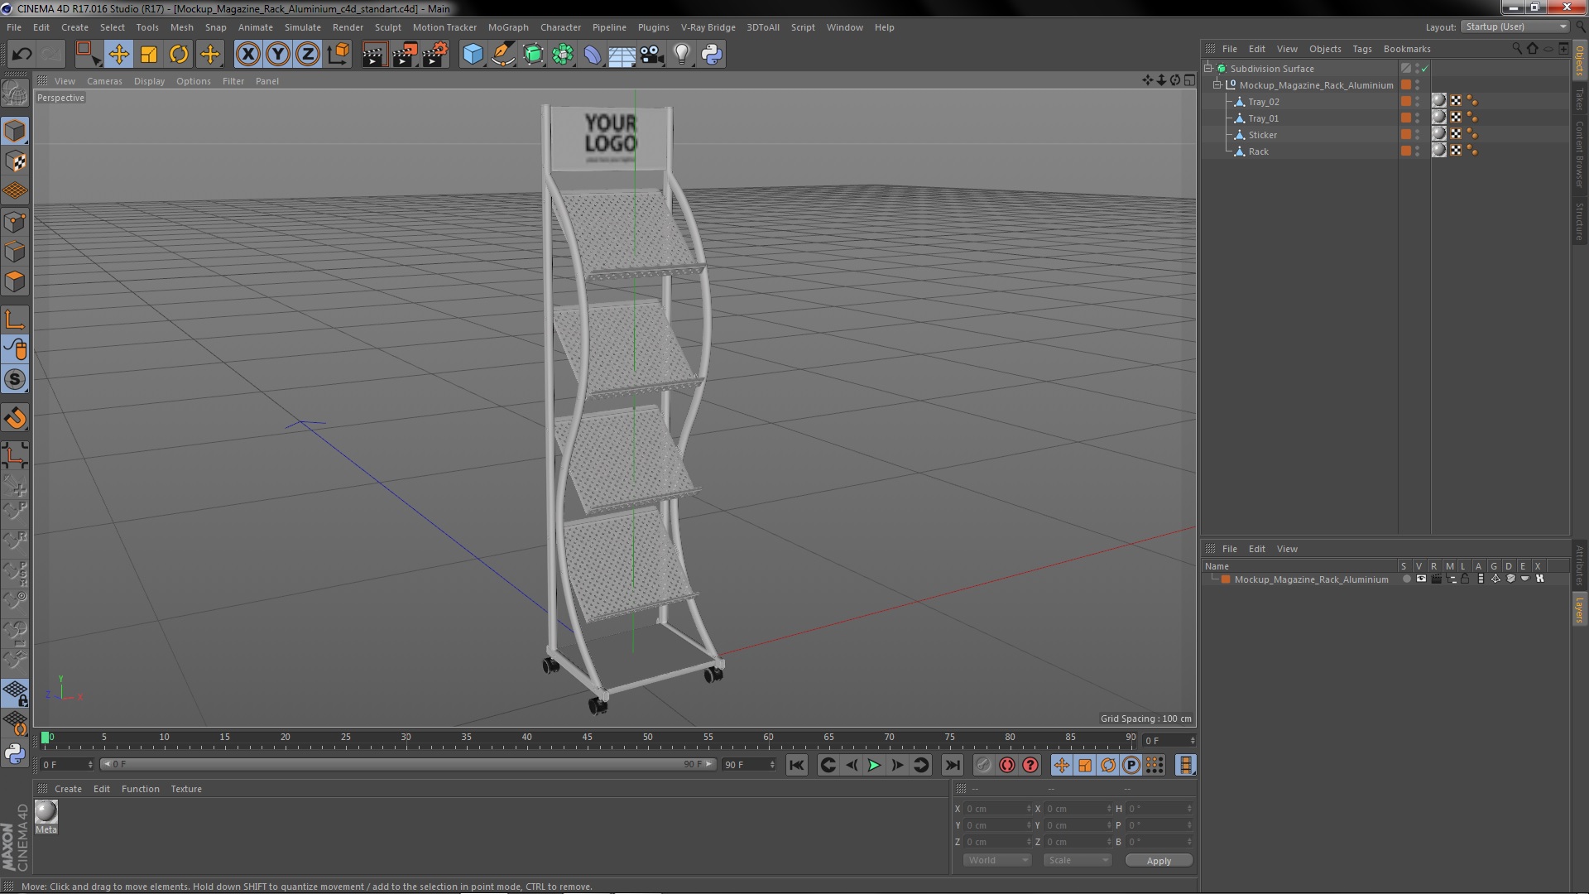Open the MoGraph menu

508,27
